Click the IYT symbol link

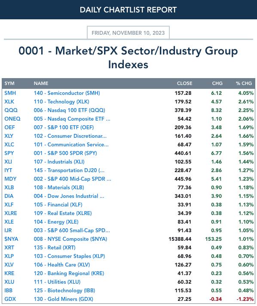pos(8,170)
